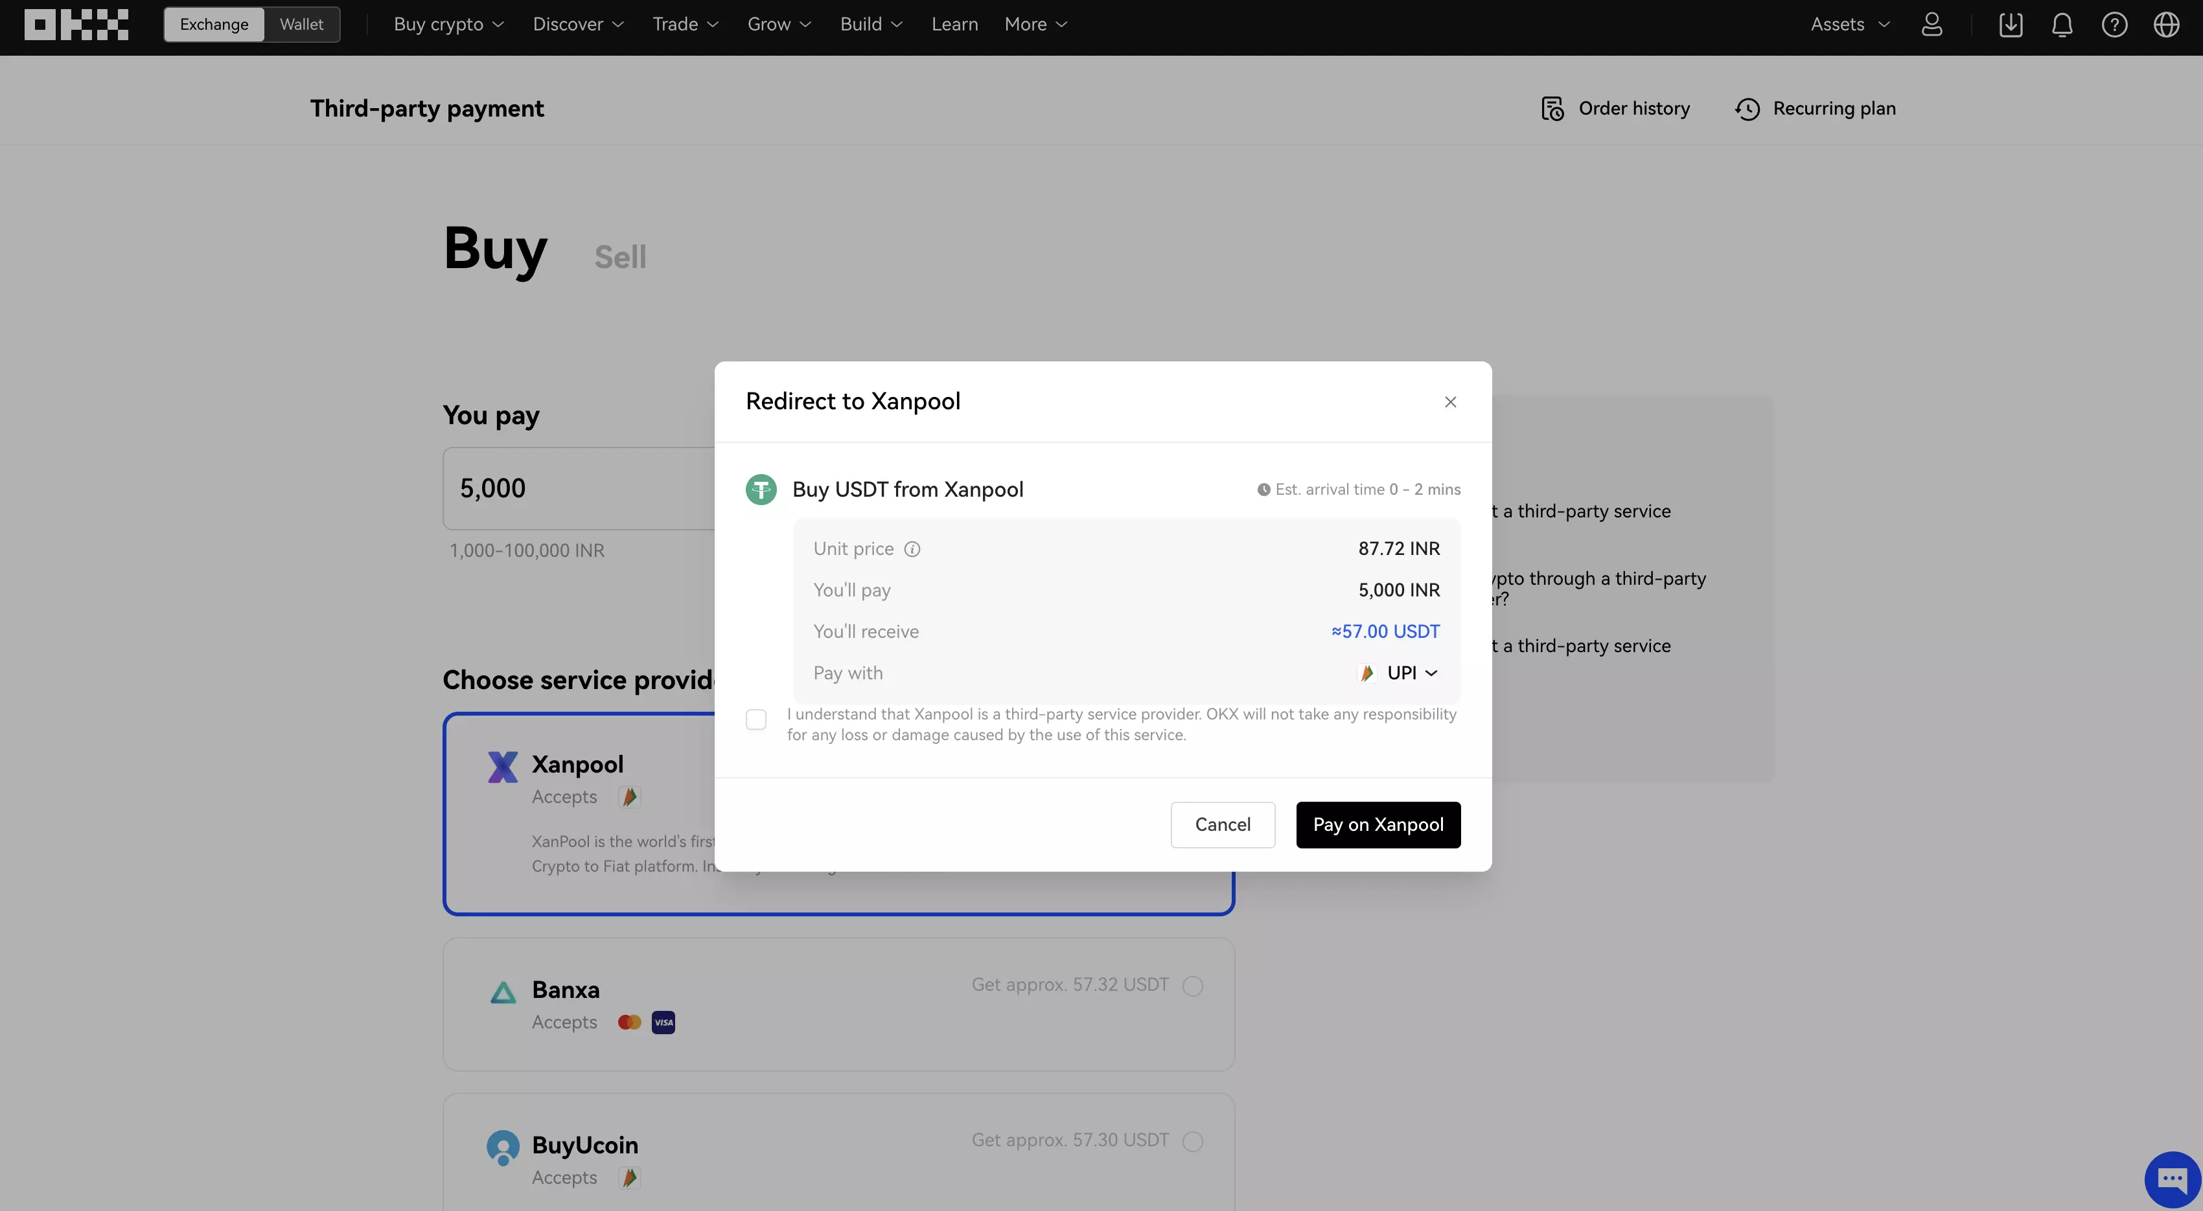The width and height of the screenshot is (2203, 1211).
Task: Open Order history link
Action: [1633, 109]
